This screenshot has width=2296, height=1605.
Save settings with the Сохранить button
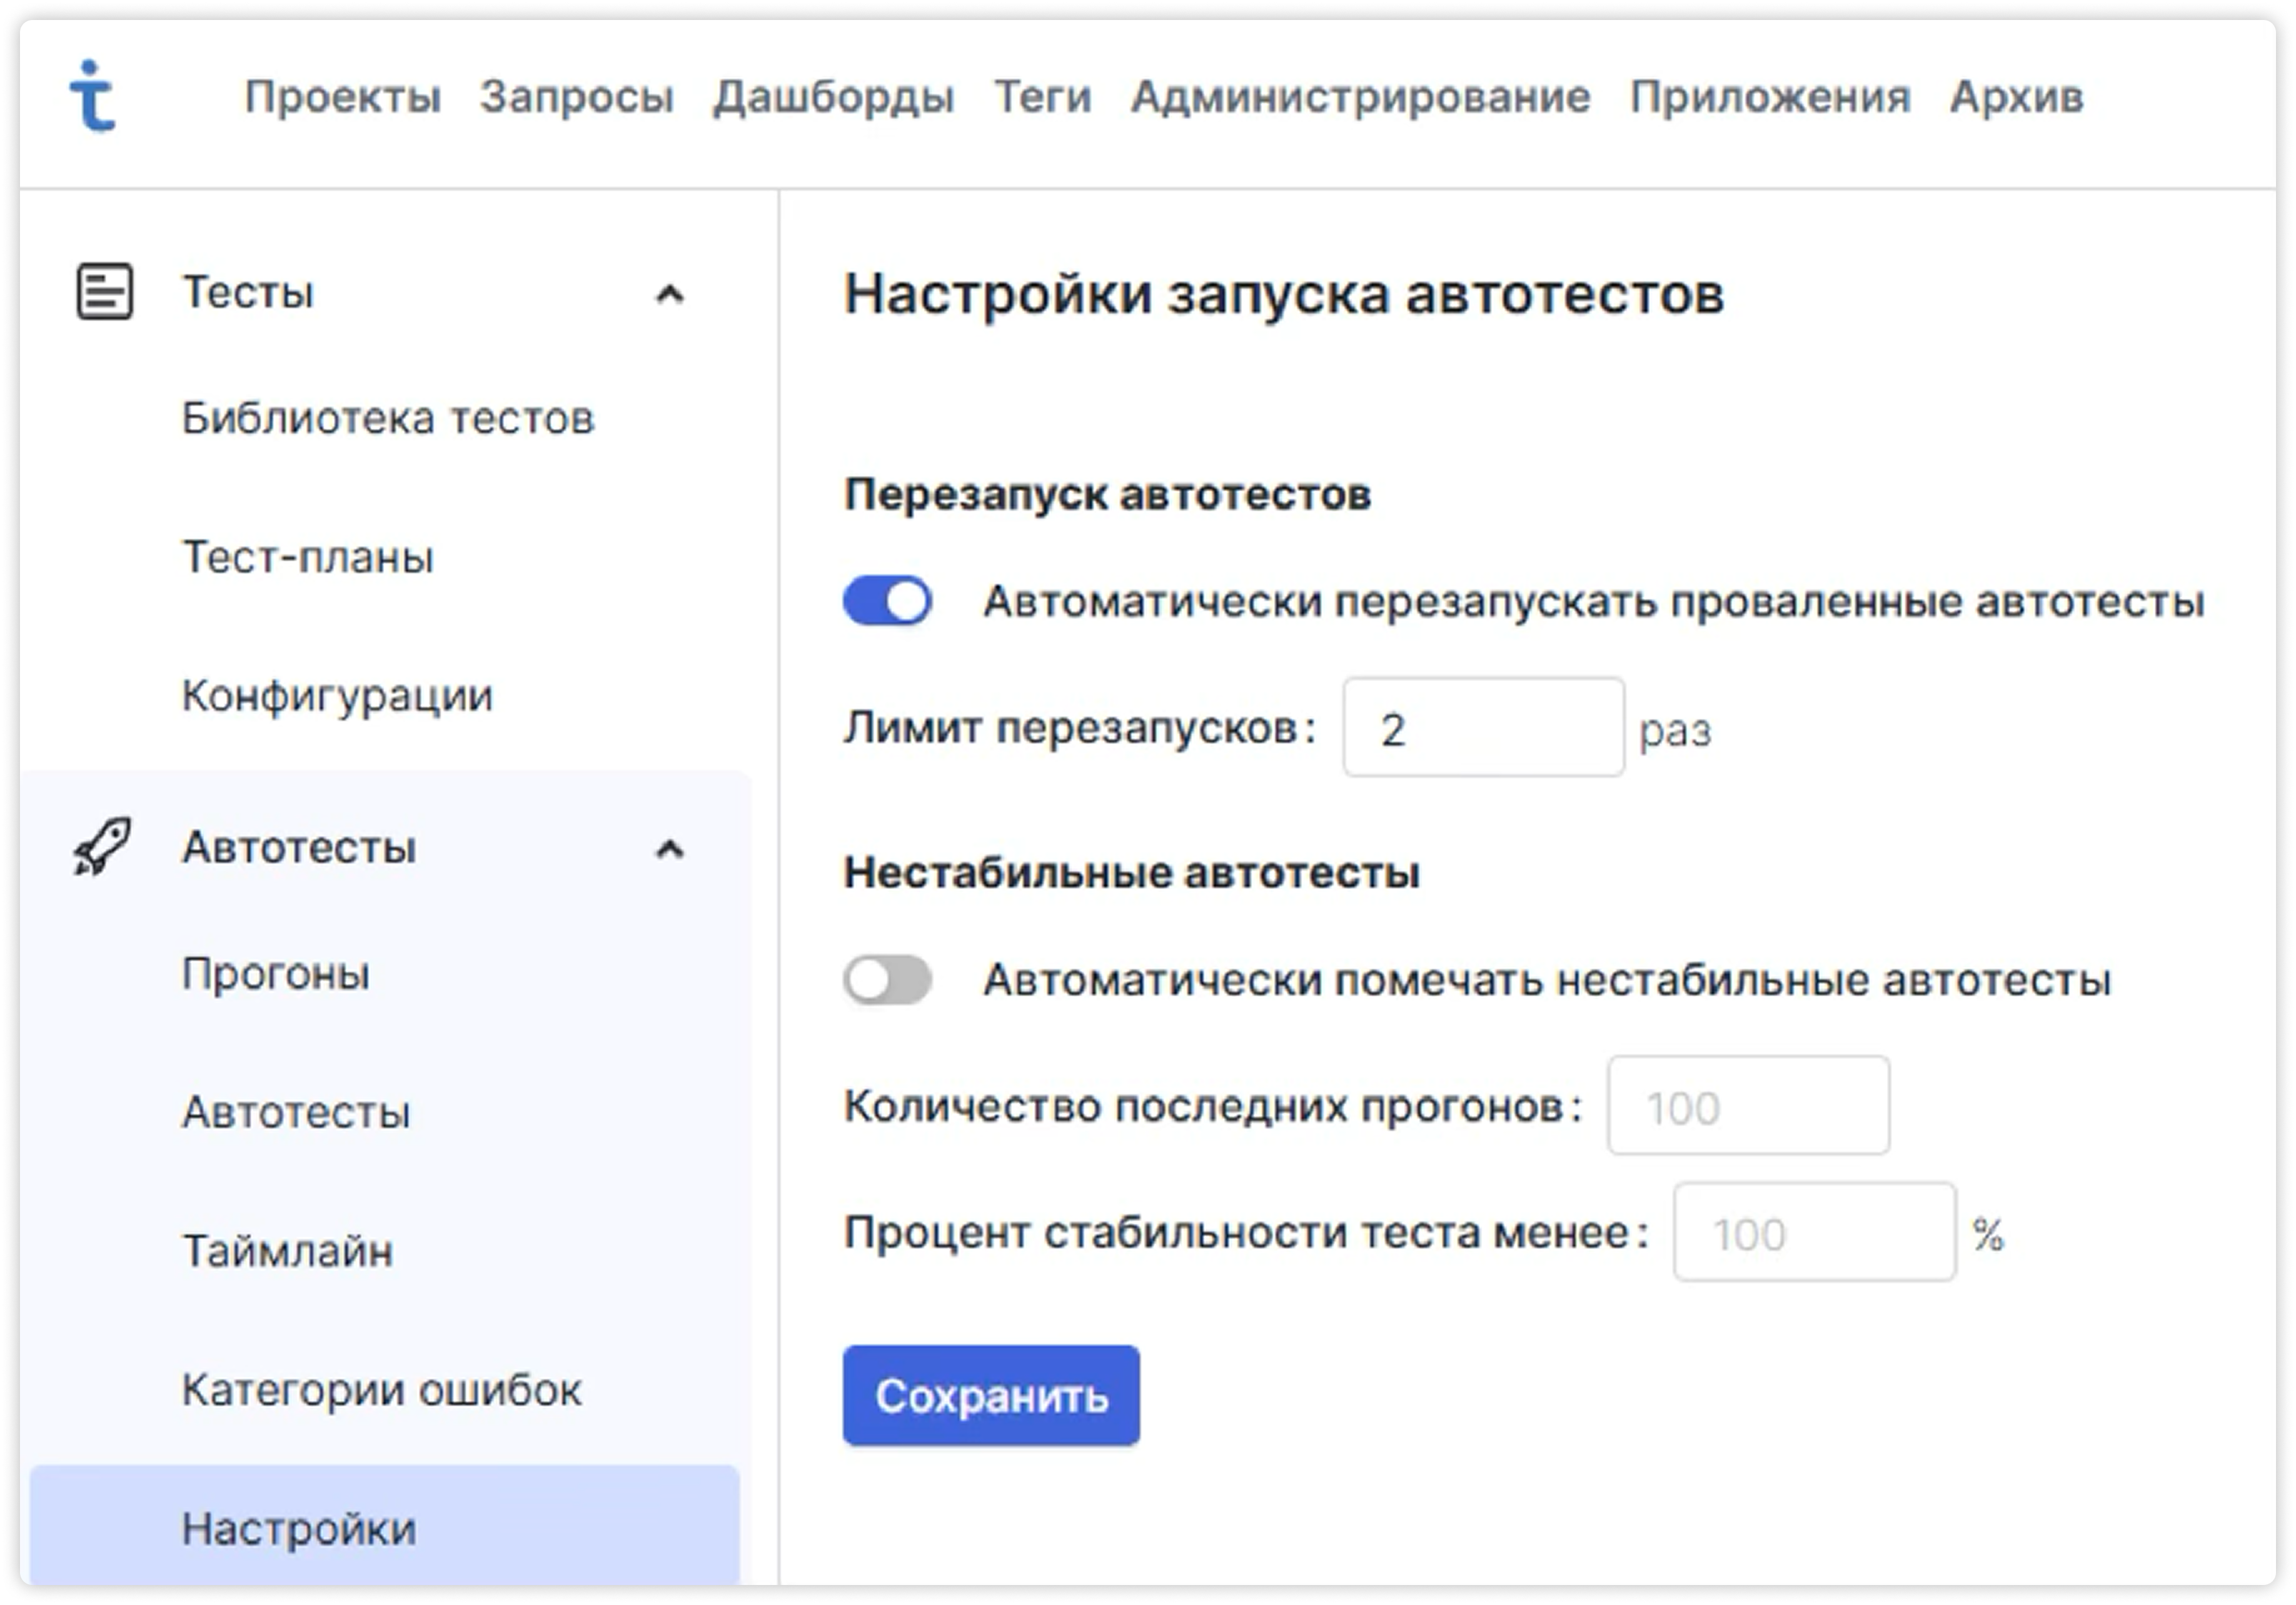[991, 1395]
